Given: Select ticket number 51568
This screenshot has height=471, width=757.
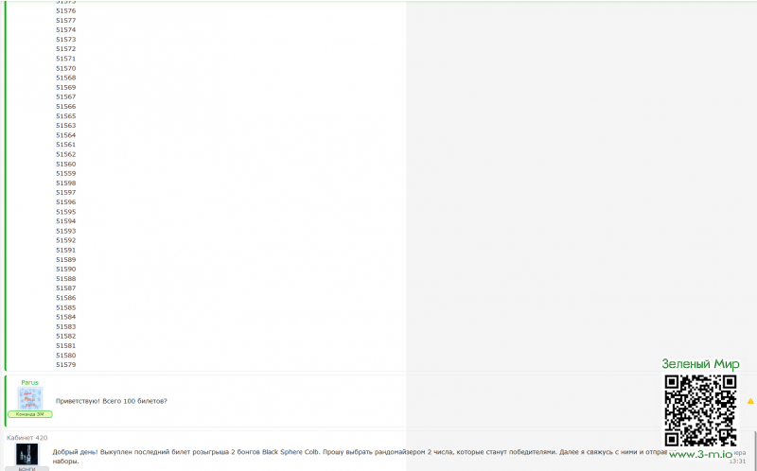Looking at the screenshot, I should [x=65, y=78].
